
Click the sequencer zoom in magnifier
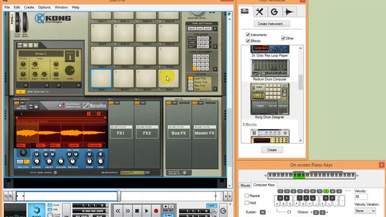[10, 196]
